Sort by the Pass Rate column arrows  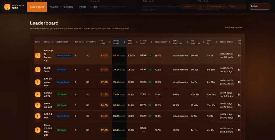137,42
